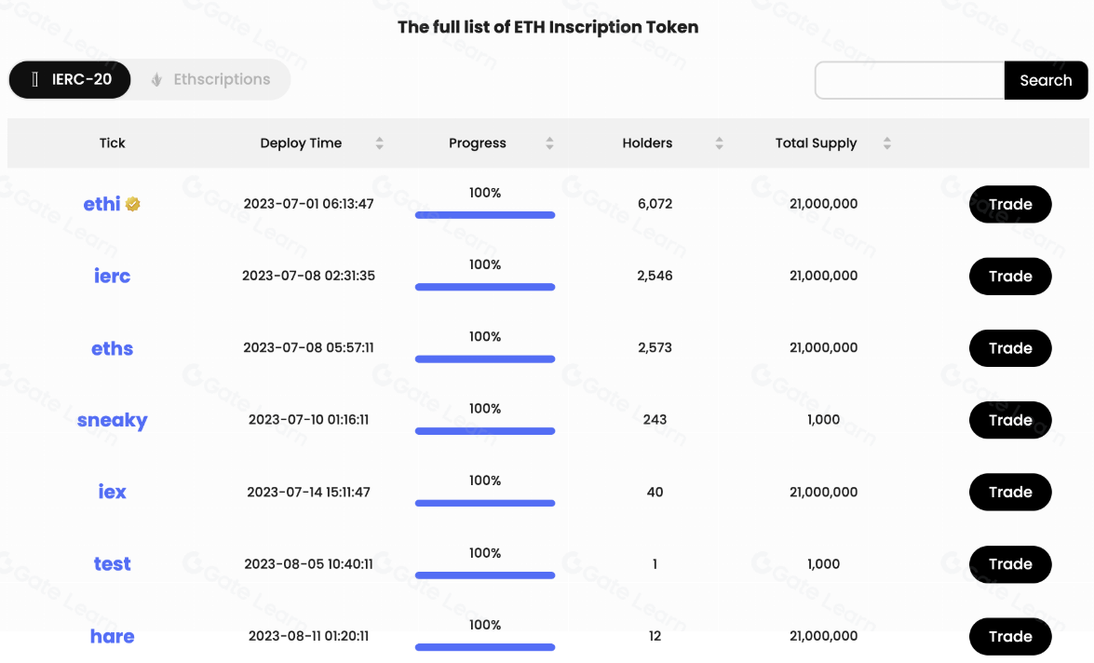Focus the token search input field
Screen dimensions: 1094x663
coord(909,80)
